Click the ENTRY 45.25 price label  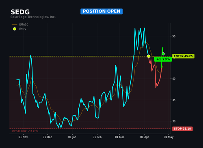(183, 56)
